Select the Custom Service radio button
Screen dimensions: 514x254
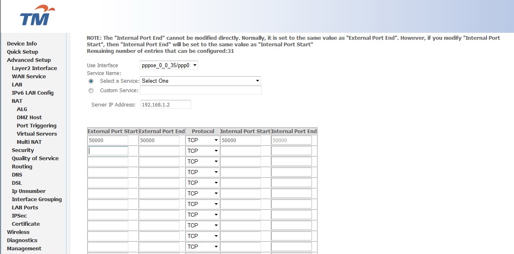91,91
